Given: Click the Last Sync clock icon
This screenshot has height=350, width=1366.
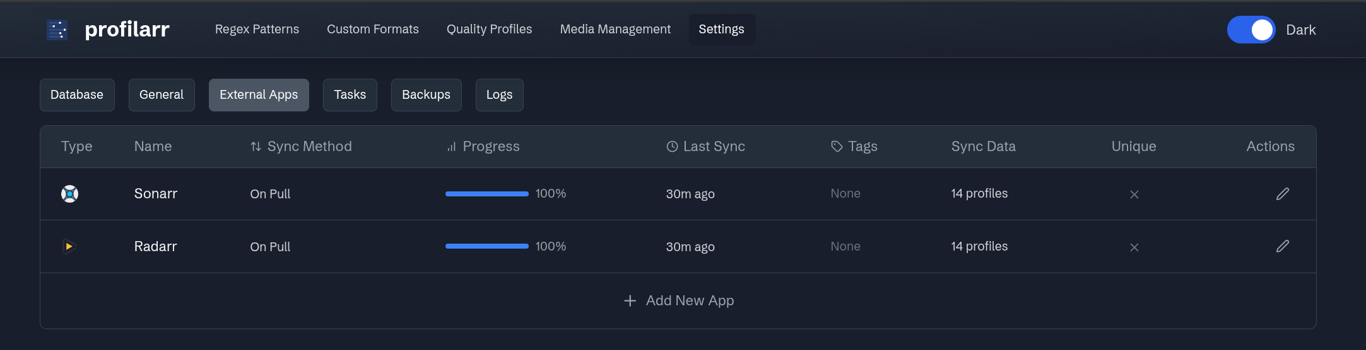Looking at the screenshot, I should (672, 147).
